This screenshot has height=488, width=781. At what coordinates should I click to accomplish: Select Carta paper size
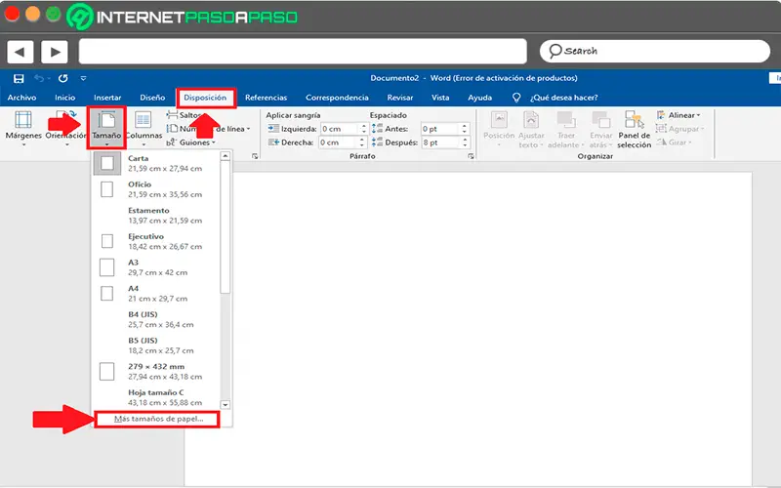pyautogui.click(x=156, y=163)
